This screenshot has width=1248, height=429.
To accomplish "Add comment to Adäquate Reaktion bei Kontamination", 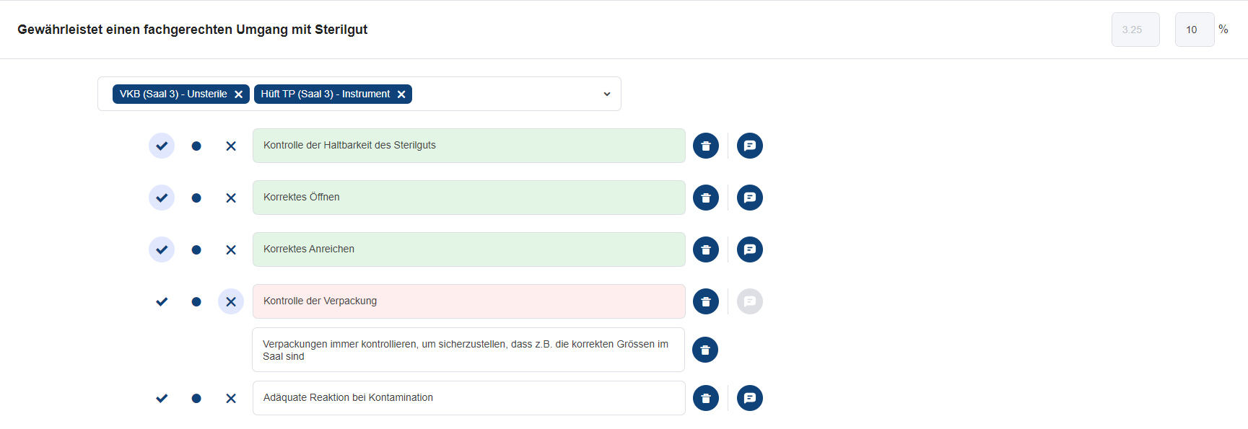I will coord(750,398).
